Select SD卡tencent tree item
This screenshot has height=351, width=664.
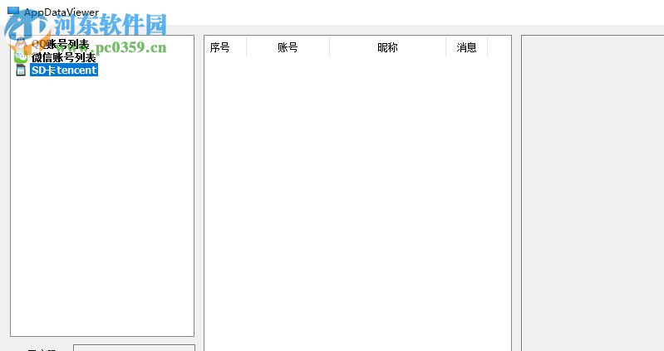(64, 71)
